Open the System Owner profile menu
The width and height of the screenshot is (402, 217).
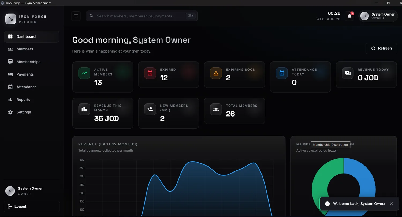(x=378, y=16)
